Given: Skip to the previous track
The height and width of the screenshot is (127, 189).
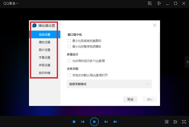Looking at the screenshot, I should pyautogui.click(x=83, y=122).
